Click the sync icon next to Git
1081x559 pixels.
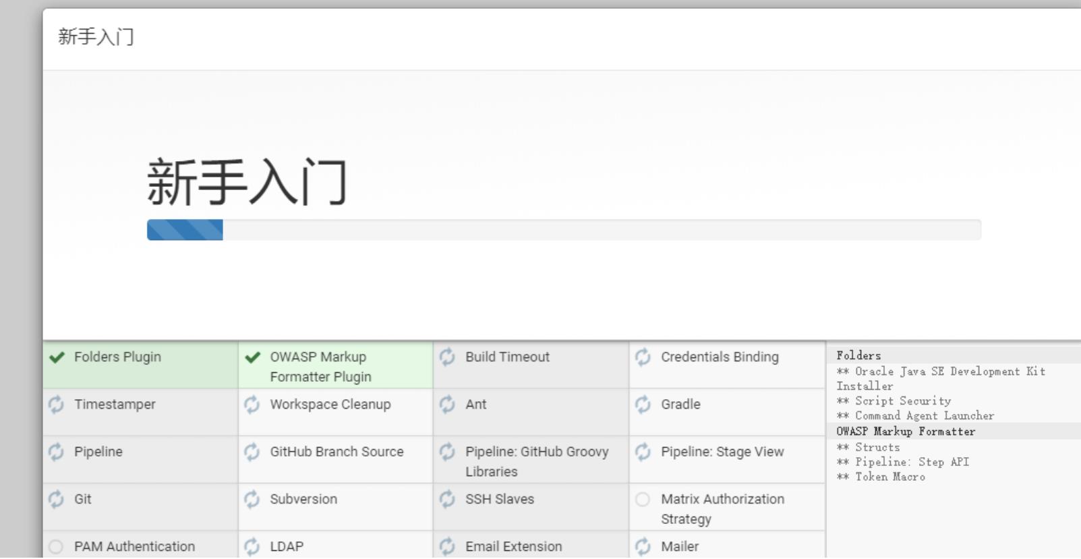click(56, 499)
